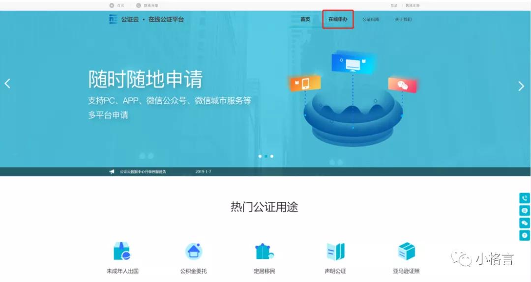Select the 公积金委托 house icon

pos(194,252)
